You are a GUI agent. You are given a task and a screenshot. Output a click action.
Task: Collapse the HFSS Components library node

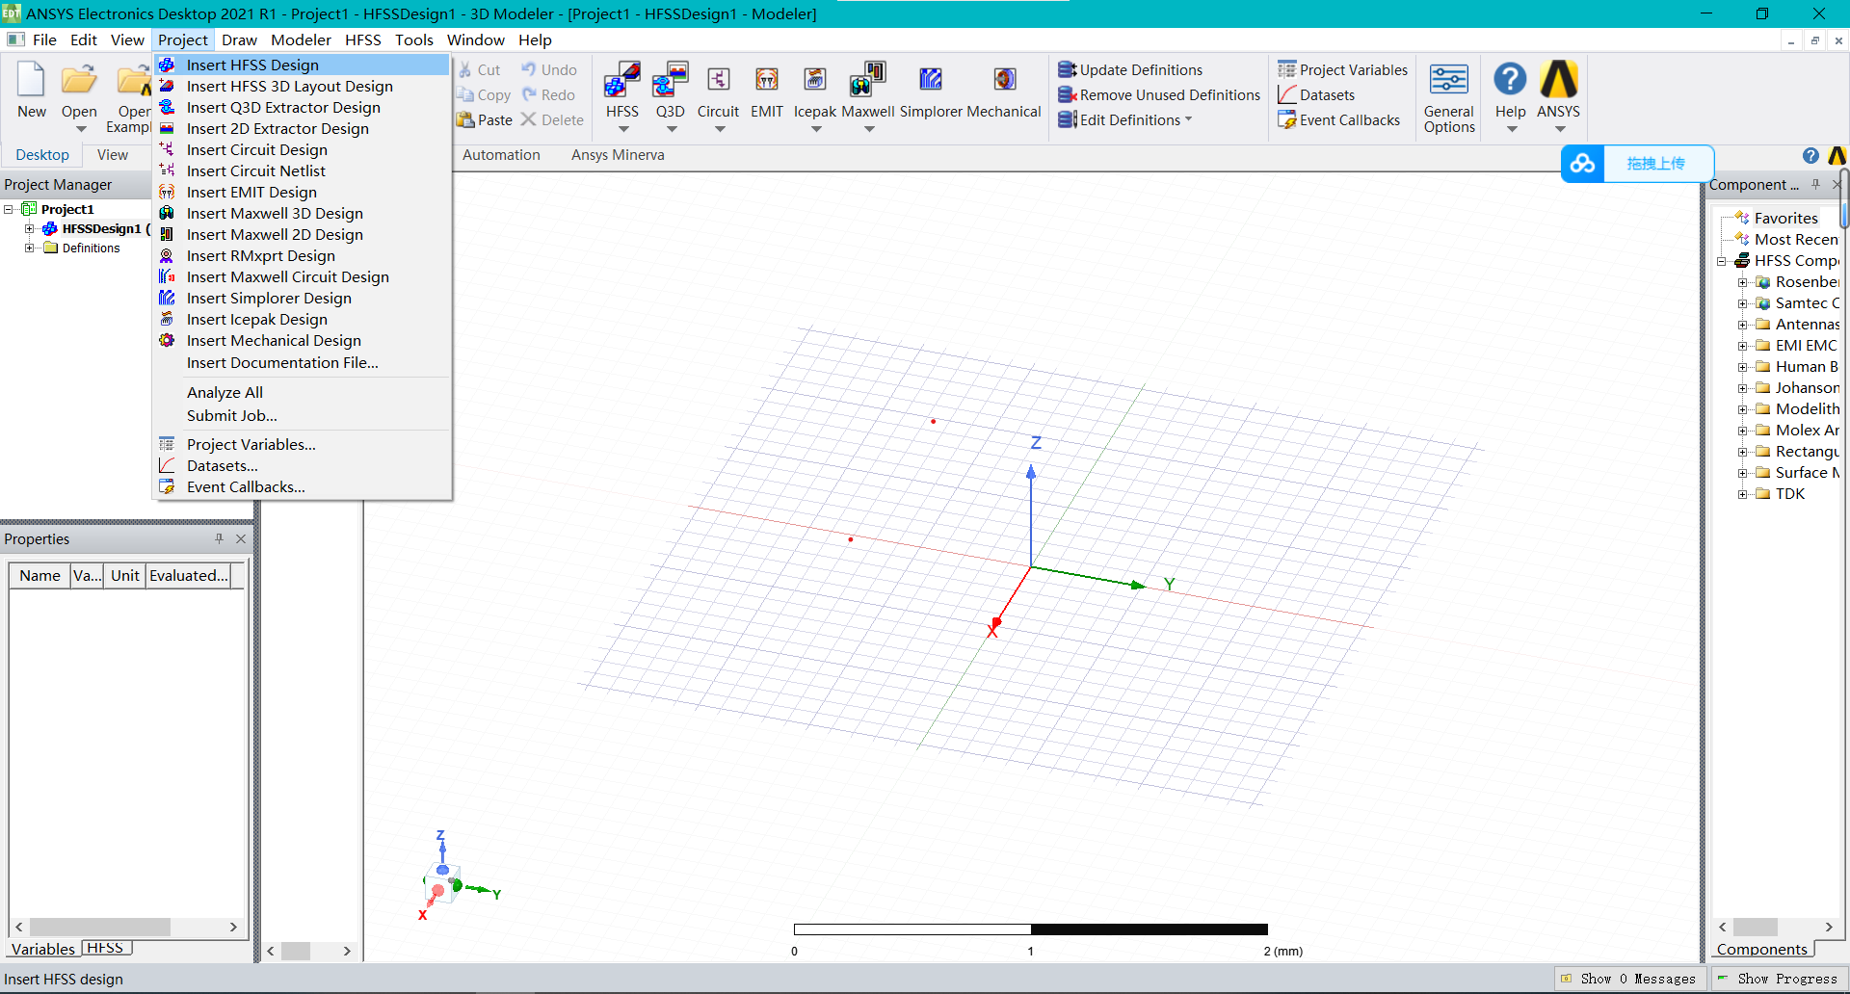(1721, 261)
